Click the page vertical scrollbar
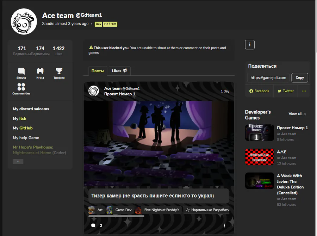The width and height of the screenshot is (317, 236). click(x=316, y=26)
